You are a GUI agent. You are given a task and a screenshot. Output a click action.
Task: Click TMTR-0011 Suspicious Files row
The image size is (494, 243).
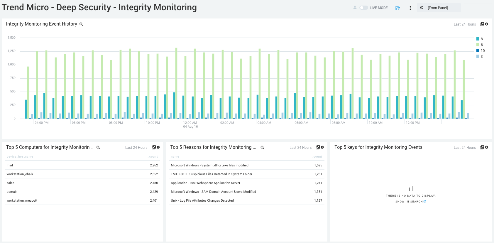(246, 174)
